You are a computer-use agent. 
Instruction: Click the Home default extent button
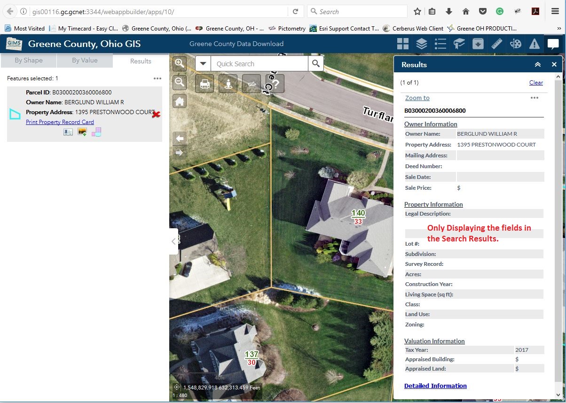click(x=180, y=101)
